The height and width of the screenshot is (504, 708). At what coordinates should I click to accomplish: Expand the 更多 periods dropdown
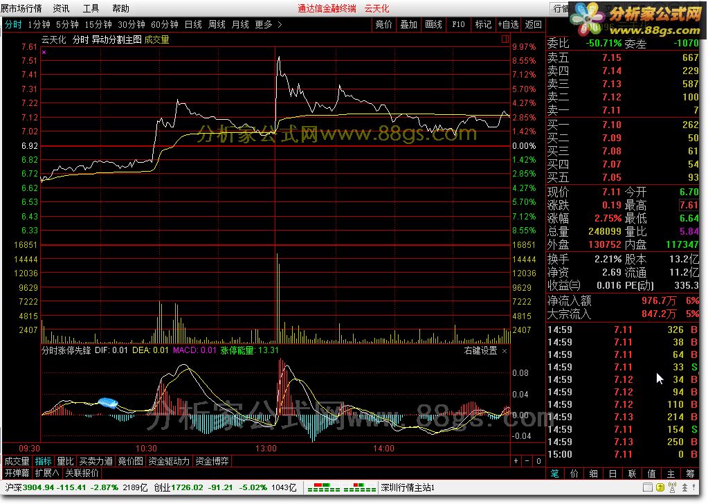[269, 24]
